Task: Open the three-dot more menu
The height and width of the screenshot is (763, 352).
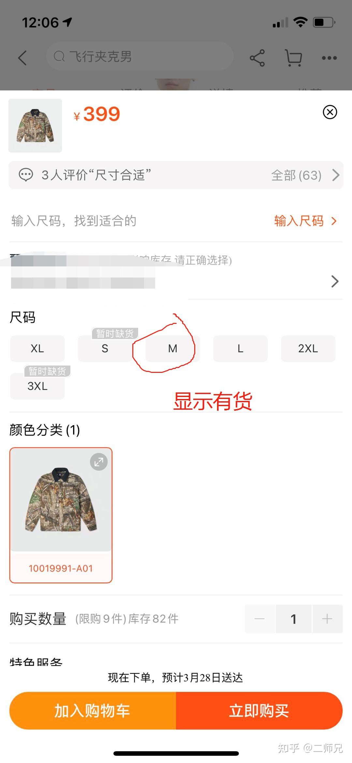Action: click(329, 58)
